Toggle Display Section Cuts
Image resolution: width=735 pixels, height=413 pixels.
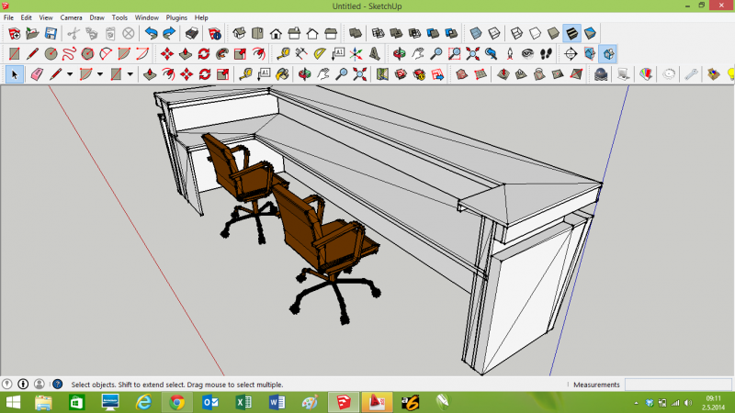608,54
